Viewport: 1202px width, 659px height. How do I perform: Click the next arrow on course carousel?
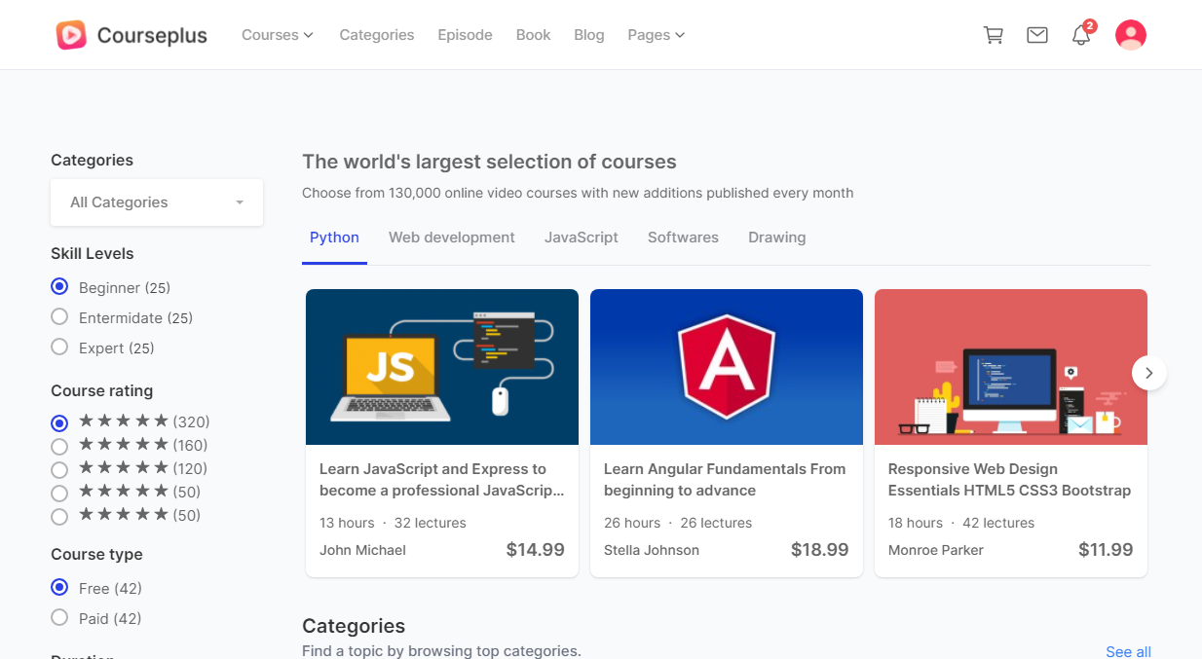[x=1149, y=373]
